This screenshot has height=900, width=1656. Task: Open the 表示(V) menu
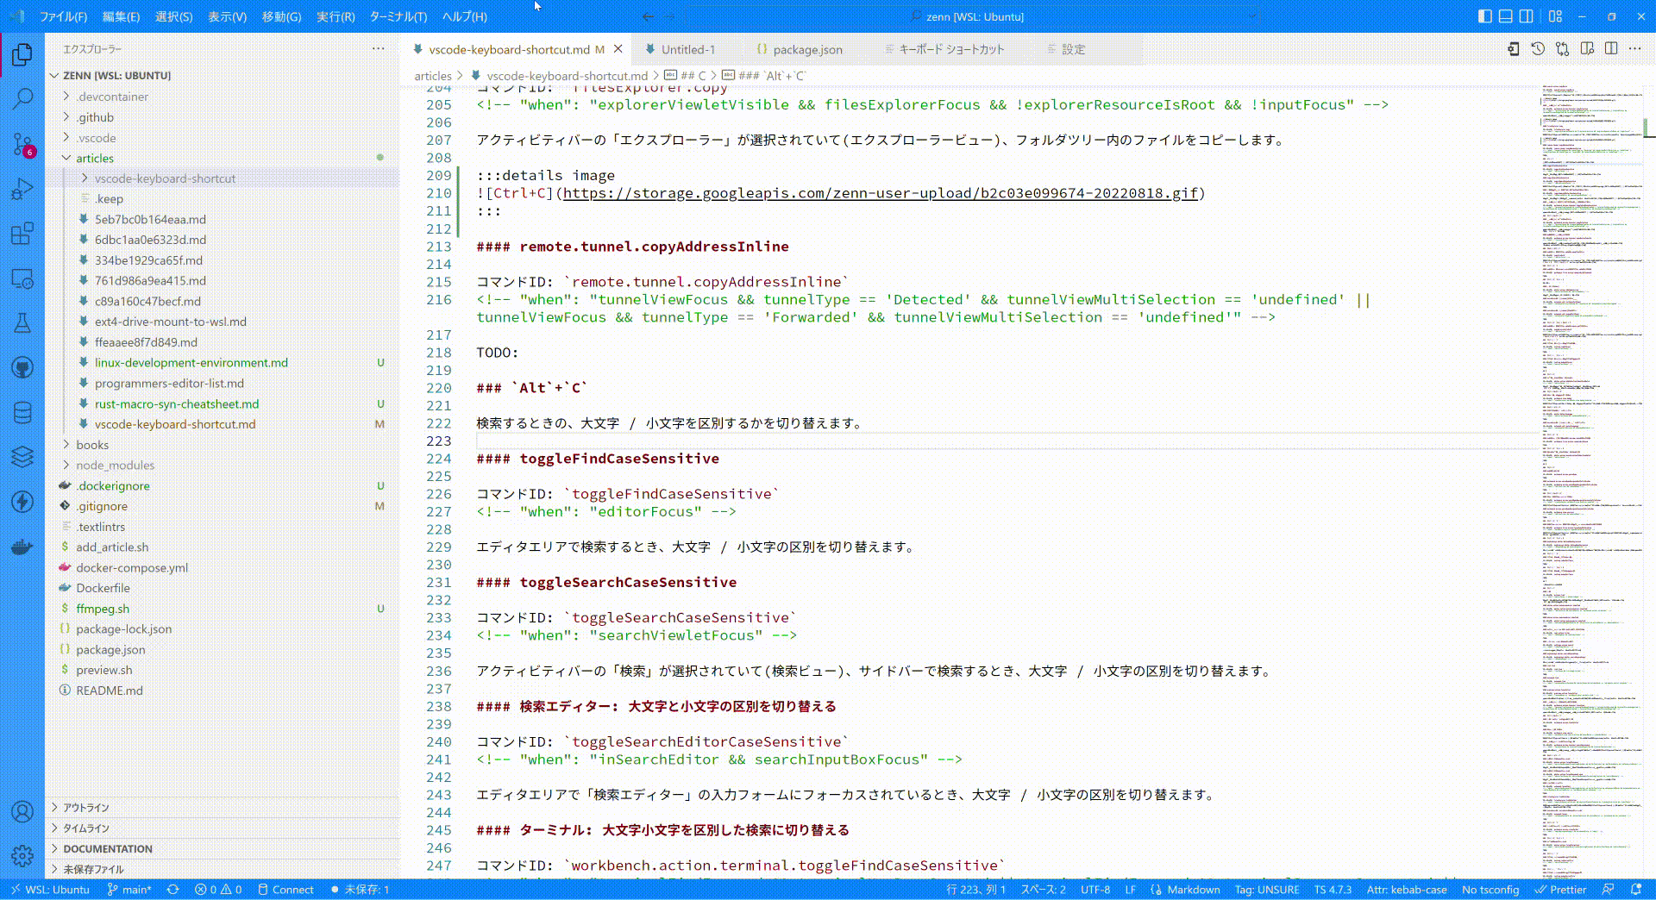click(x=227, y=16)
